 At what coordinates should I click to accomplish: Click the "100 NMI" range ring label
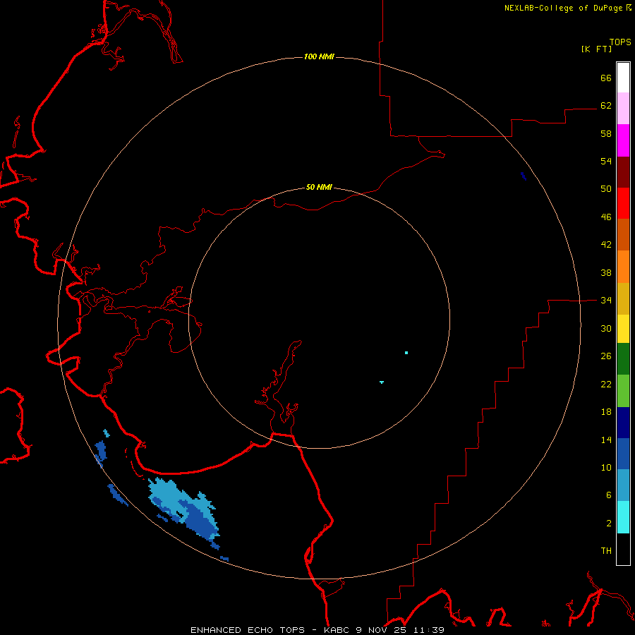[319, 56]
